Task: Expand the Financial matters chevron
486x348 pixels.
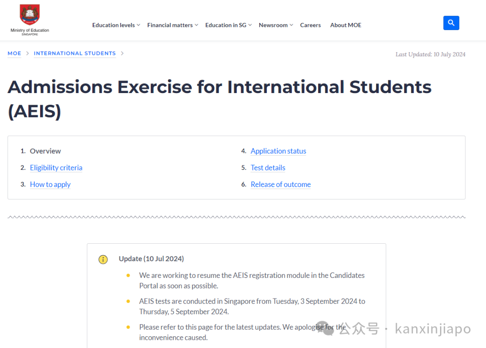Action: [197, 25]
